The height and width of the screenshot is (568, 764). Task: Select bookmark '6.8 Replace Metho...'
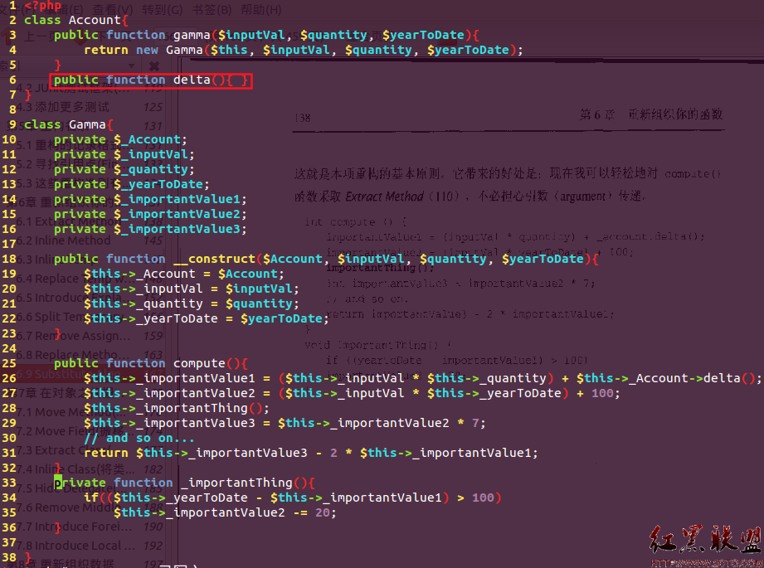(90, 355)
